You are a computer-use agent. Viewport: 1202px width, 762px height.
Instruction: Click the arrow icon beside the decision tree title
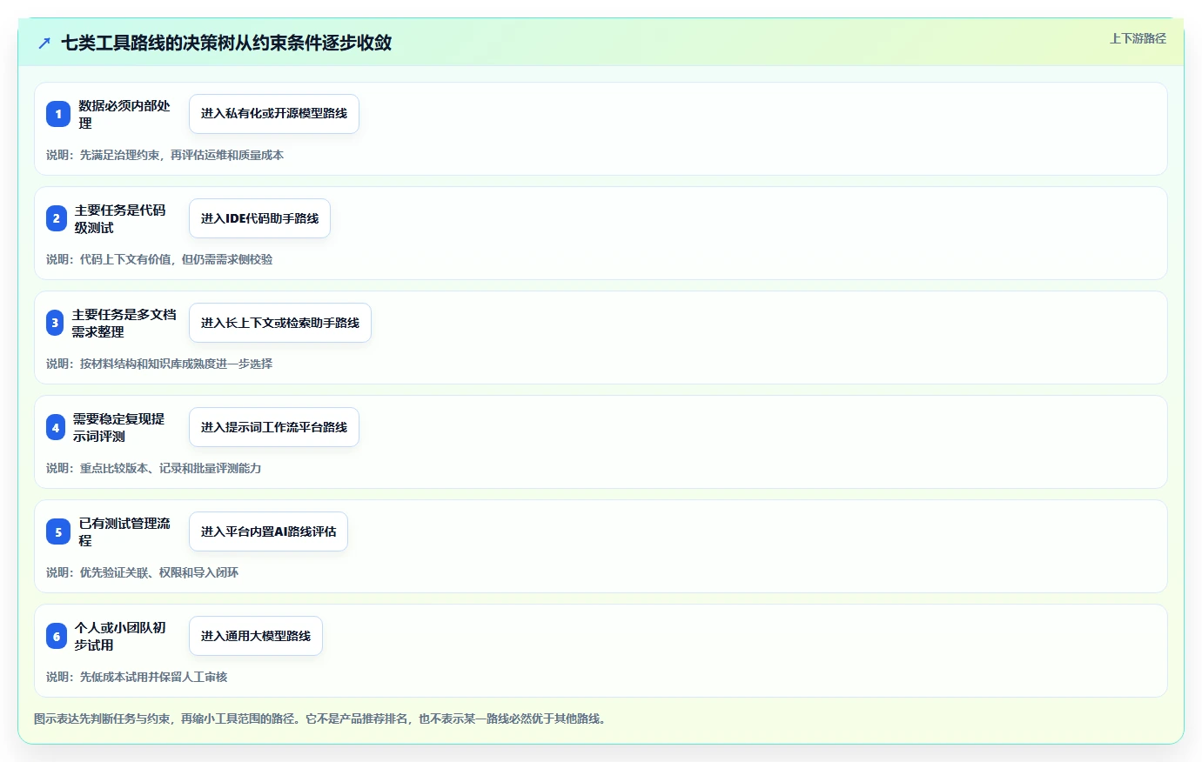click(44, 43)
